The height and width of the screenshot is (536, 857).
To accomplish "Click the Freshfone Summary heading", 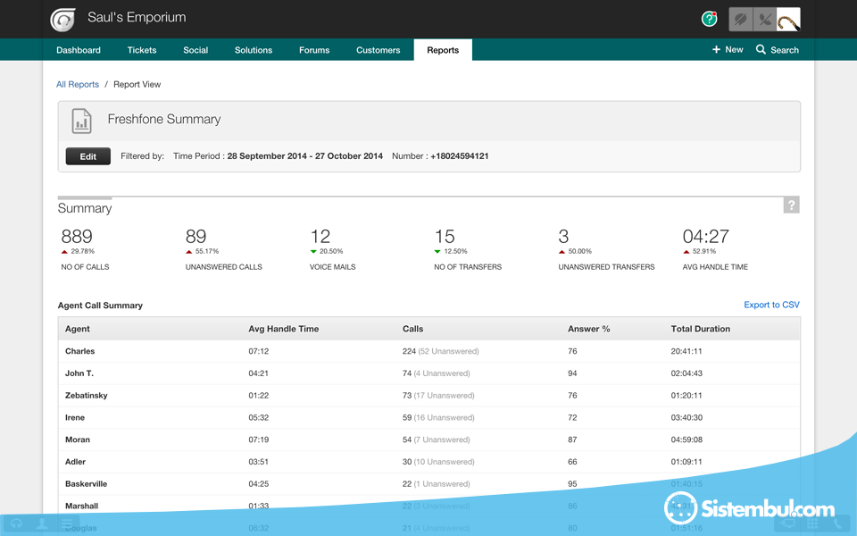I will (x=164, y=119).
